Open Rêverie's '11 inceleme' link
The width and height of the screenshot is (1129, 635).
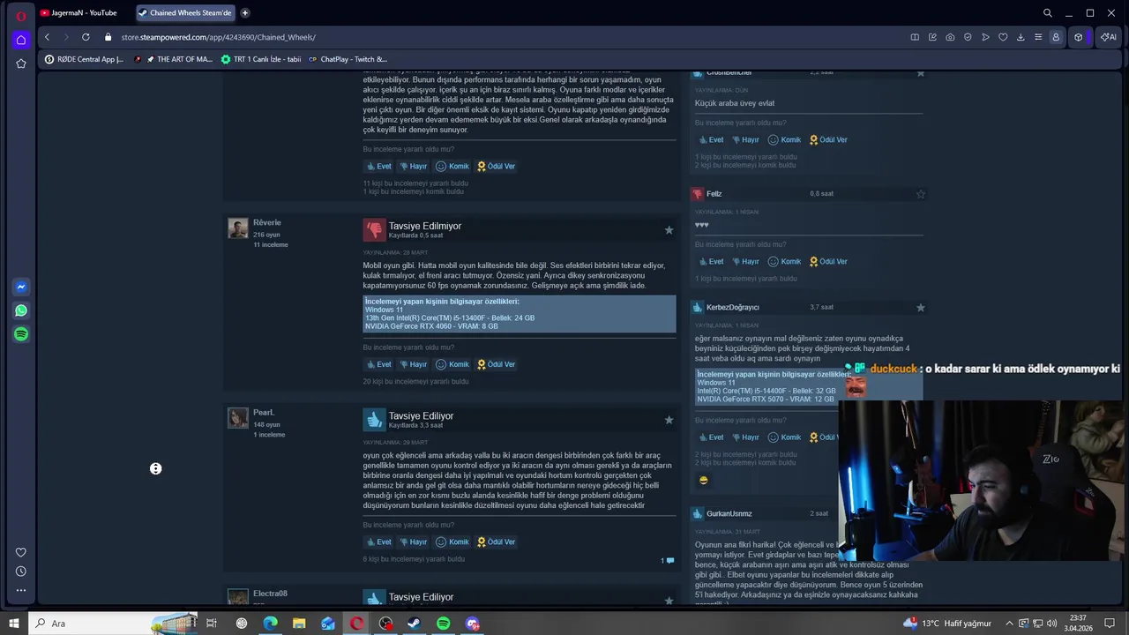pyautogui.click(x=271, y=244)
